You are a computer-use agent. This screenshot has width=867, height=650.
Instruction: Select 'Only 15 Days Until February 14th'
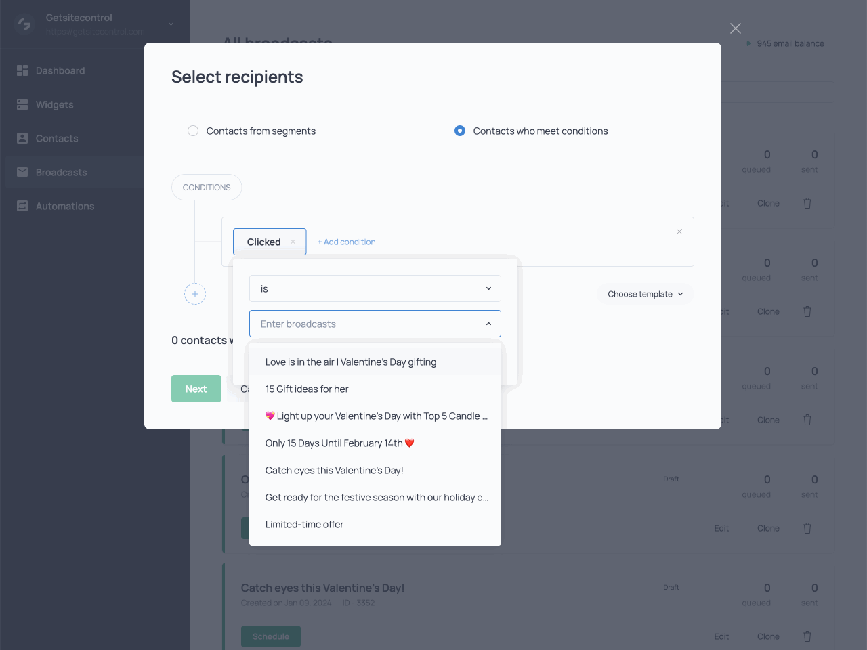(x=339, y=443)
